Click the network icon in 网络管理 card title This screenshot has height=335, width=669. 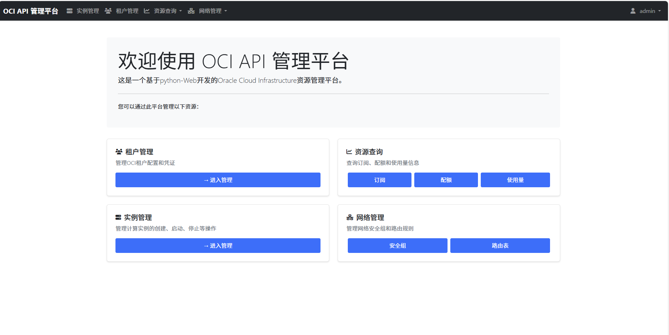coord(350,218)
